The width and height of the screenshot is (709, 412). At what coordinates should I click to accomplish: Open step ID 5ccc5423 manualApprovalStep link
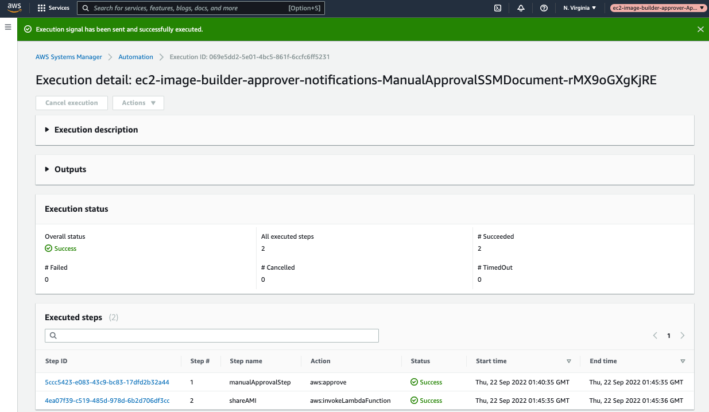(107, 382)
